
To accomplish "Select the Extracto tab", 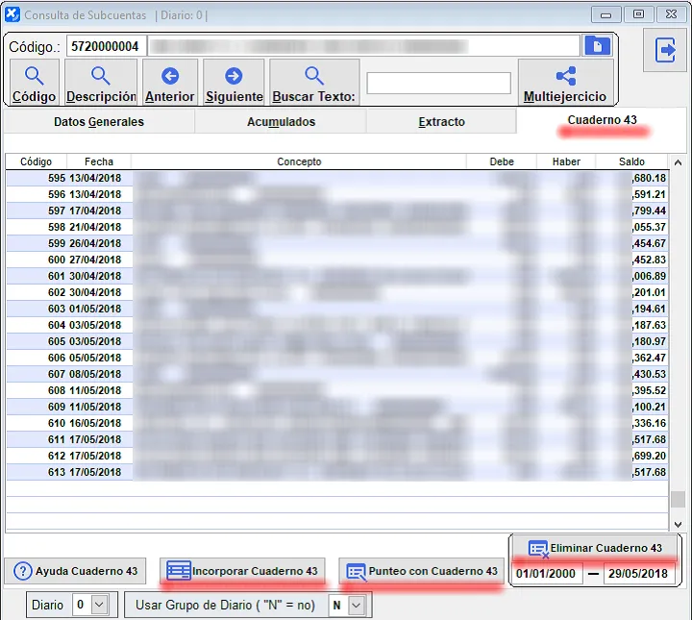I will (441, 122).
